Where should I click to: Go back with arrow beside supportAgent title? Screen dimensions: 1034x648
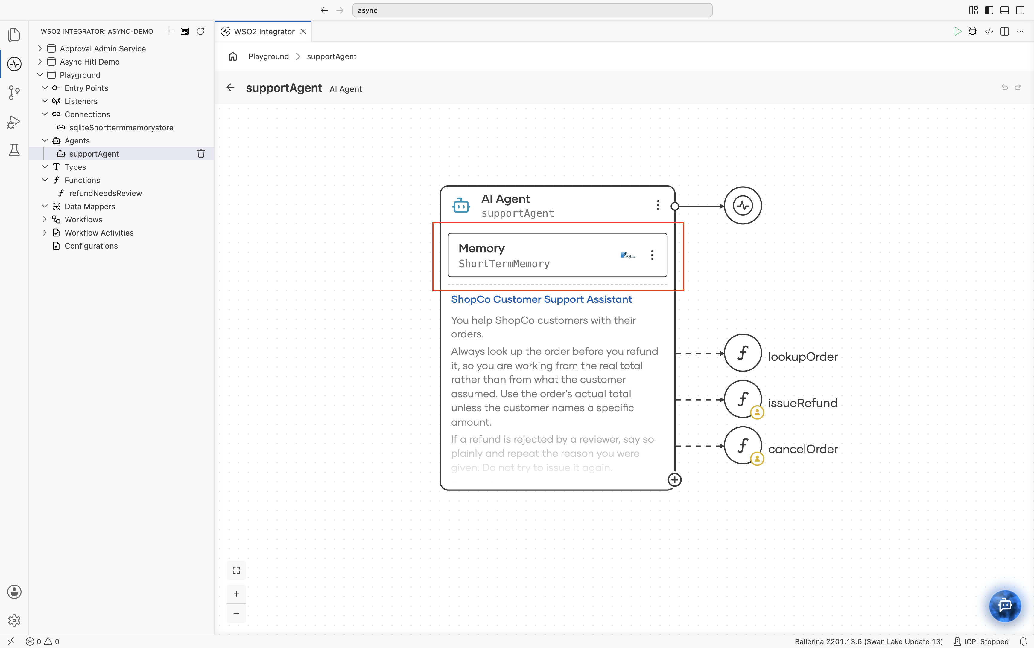[x=230, y=88]
